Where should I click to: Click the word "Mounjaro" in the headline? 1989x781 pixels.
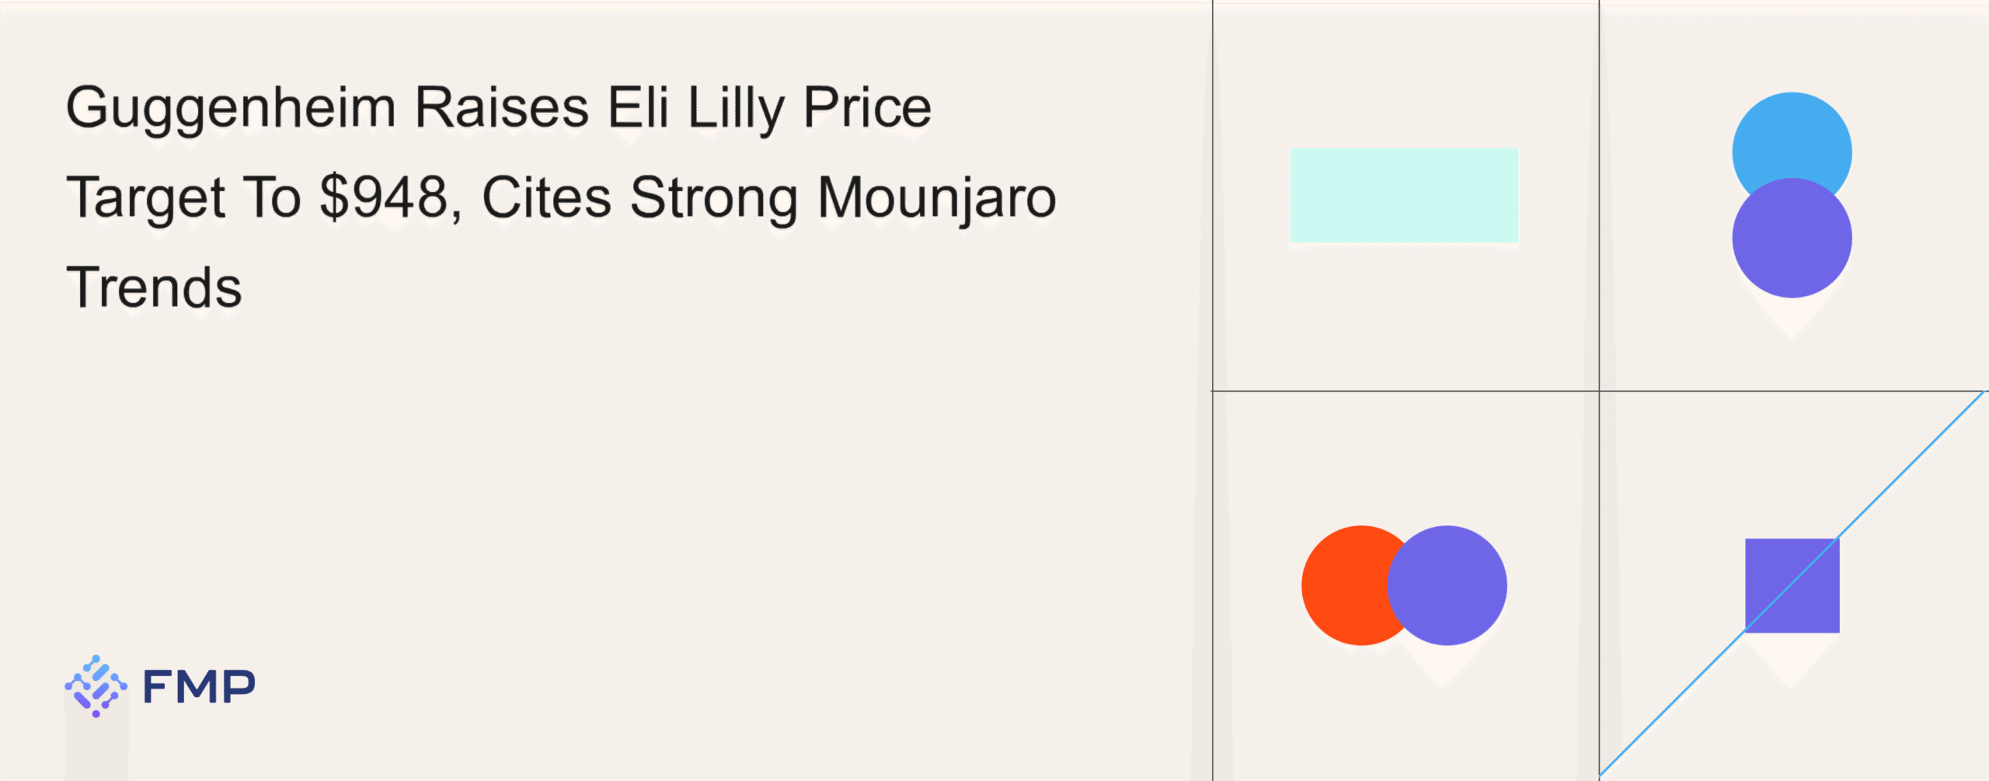[x=936, y=198]
